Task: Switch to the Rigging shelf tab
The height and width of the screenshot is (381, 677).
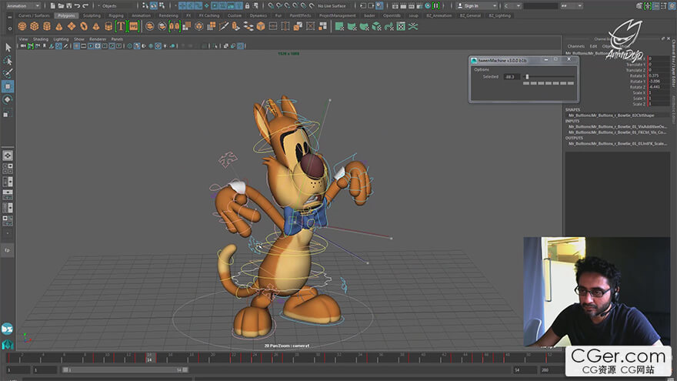Action: (x=116, y=15)
